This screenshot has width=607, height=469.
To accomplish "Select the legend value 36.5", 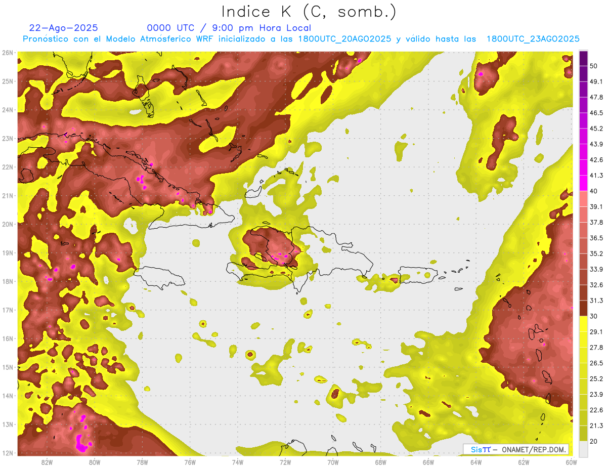I will coord(596,238).
